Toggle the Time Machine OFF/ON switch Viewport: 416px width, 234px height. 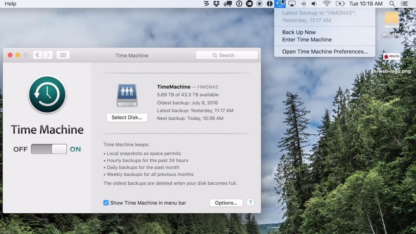(49, 149)
